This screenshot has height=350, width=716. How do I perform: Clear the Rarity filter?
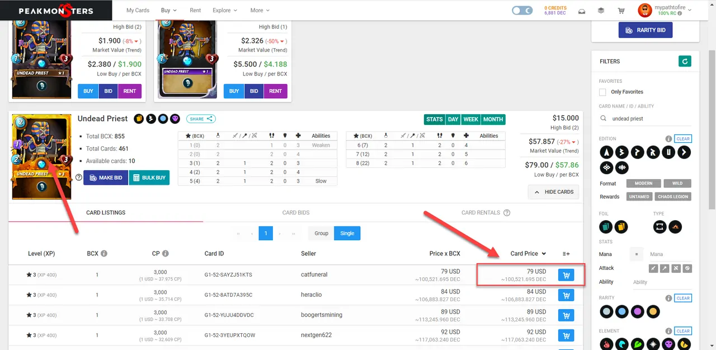click(683, 298)
